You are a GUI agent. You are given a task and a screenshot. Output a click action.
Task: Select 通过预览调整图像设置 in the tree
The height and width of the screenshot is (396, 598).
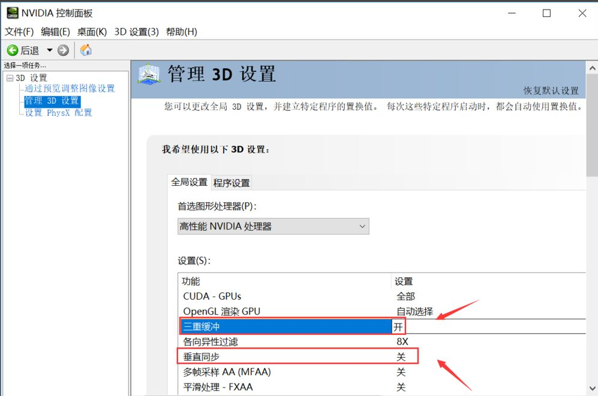70,88
